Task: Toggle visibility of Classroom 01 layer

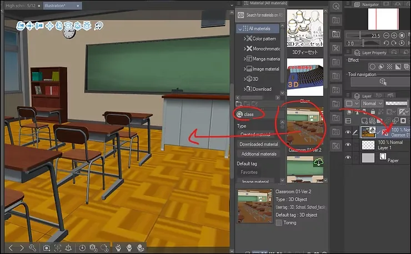Action: (x=348, y=132)
